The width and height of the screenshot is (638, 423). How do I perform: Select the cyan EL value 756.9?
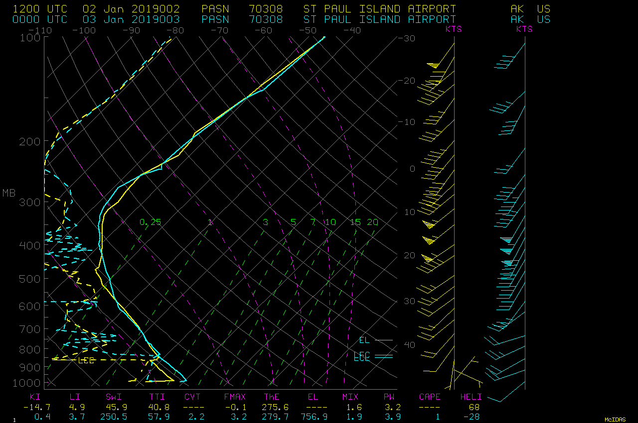[314, 417]
